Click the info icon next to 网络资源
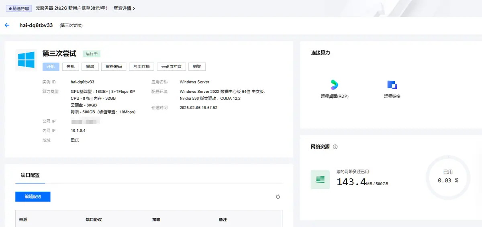482x227 pixels. pos(335,147)
